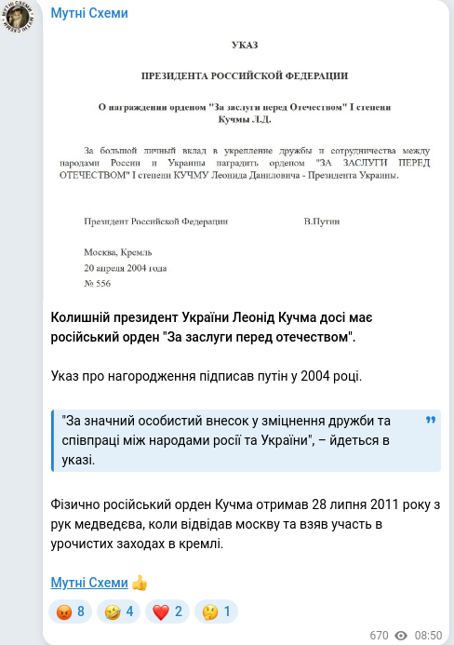Click 'ПРЕЗИДЕНТА РОССИЙСКОЙ ФЕДЕРАЦИИ' heading in document
454x645 pixels.
pyautogui.click(x=245, y=75)
